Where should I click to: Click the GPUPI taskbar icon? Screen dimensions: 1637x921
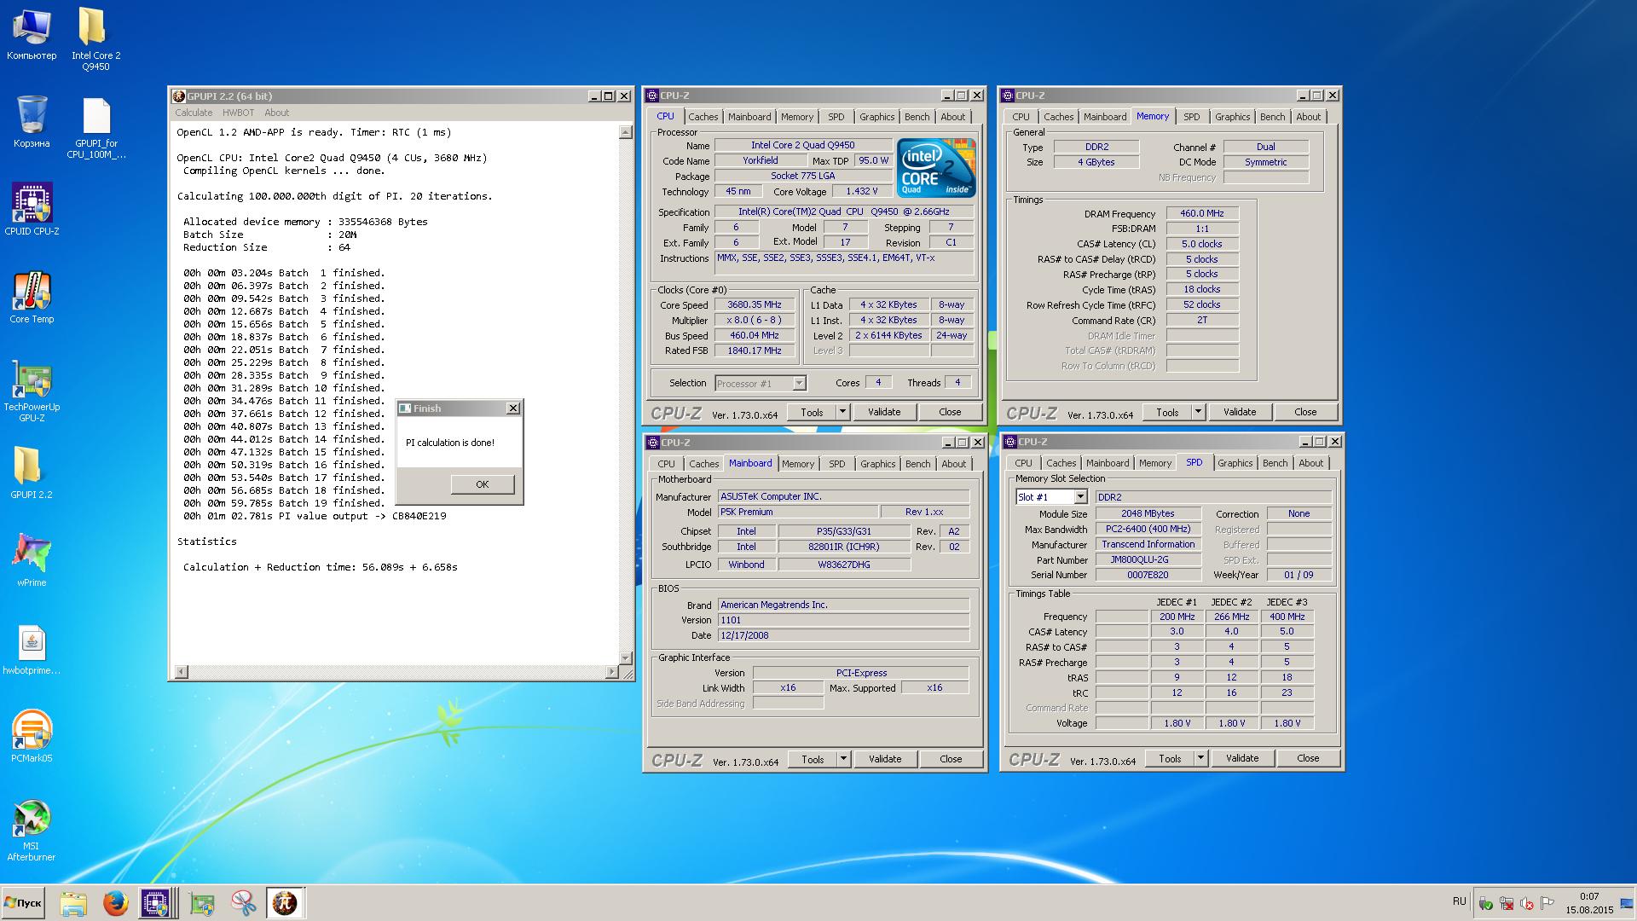pos(284,903)
